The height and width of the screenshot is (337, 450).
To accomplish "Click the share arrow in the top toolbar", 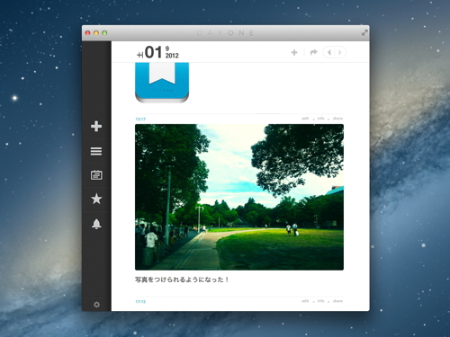I will point(313,52).
